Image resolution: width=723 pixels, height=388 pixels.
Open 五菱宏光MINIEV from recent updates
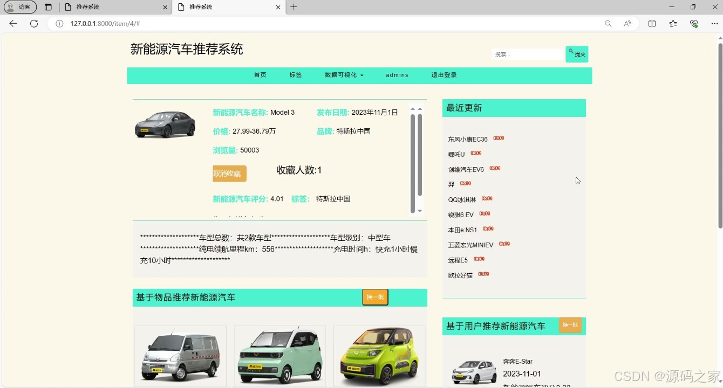click(470, 245)
